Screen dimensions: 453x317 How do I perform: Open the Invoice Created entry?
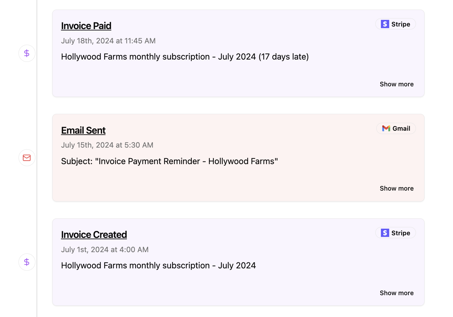[x=94, y=234]
